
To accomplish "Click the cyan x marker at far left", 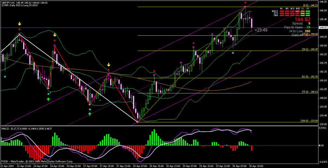I will click(5, 77).
